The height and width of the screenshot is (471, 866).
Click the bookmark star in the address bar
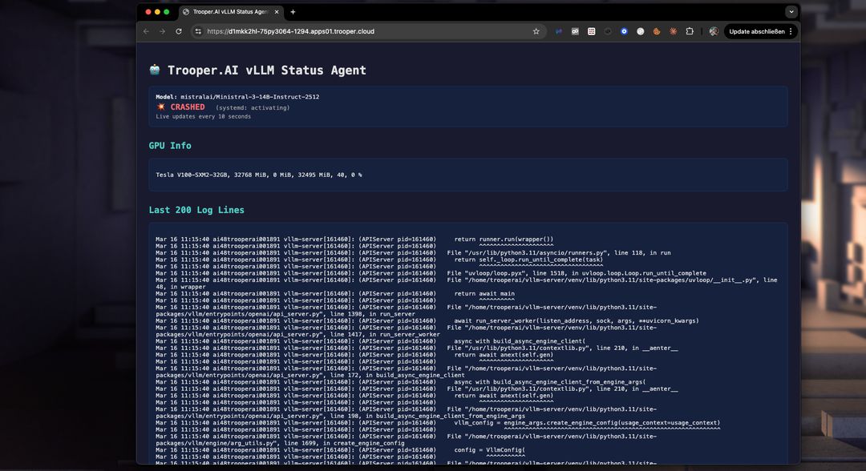click(537, 31)
